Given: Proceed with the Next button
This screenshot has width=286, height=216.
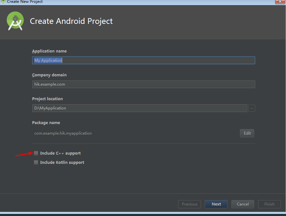Looking at the screenshot, I should [216, 204].
